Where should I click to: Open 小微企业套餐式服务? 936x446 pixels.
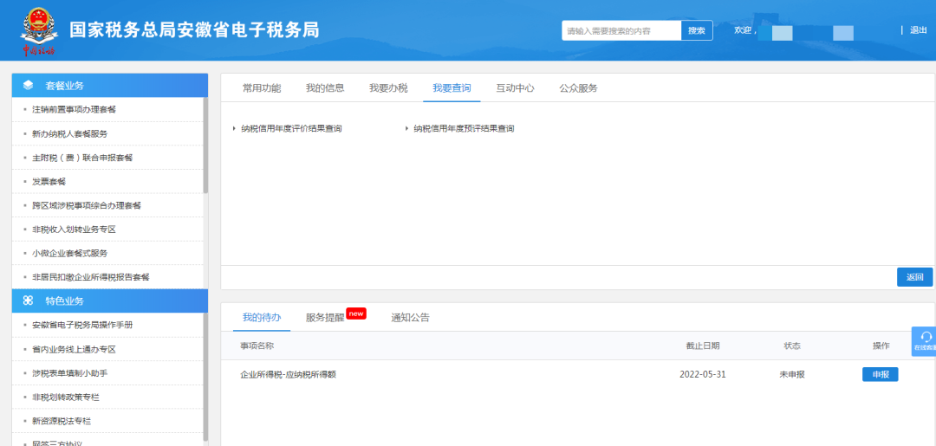click(x=70, y=253)
